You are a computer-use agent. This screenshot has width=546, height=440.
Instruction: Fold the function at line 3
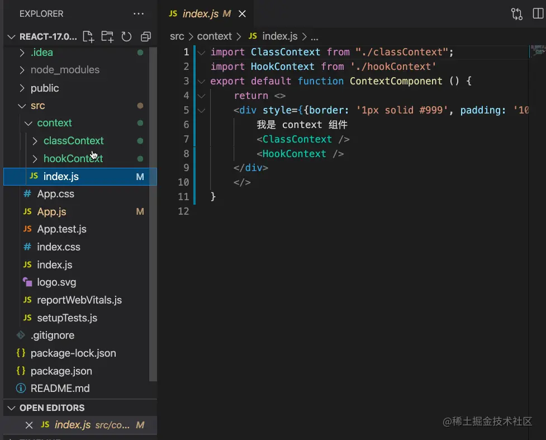(201, 82)
